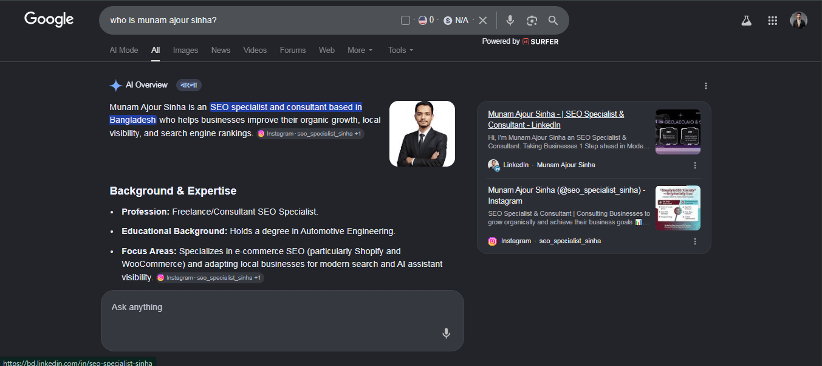
Task: Click microphone in Ask anything box
Action: point(446,333)
